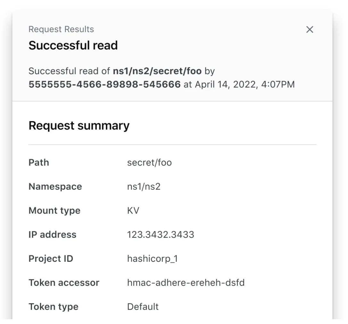
Task: Close the Request Results panel
Action: (310, 30)
